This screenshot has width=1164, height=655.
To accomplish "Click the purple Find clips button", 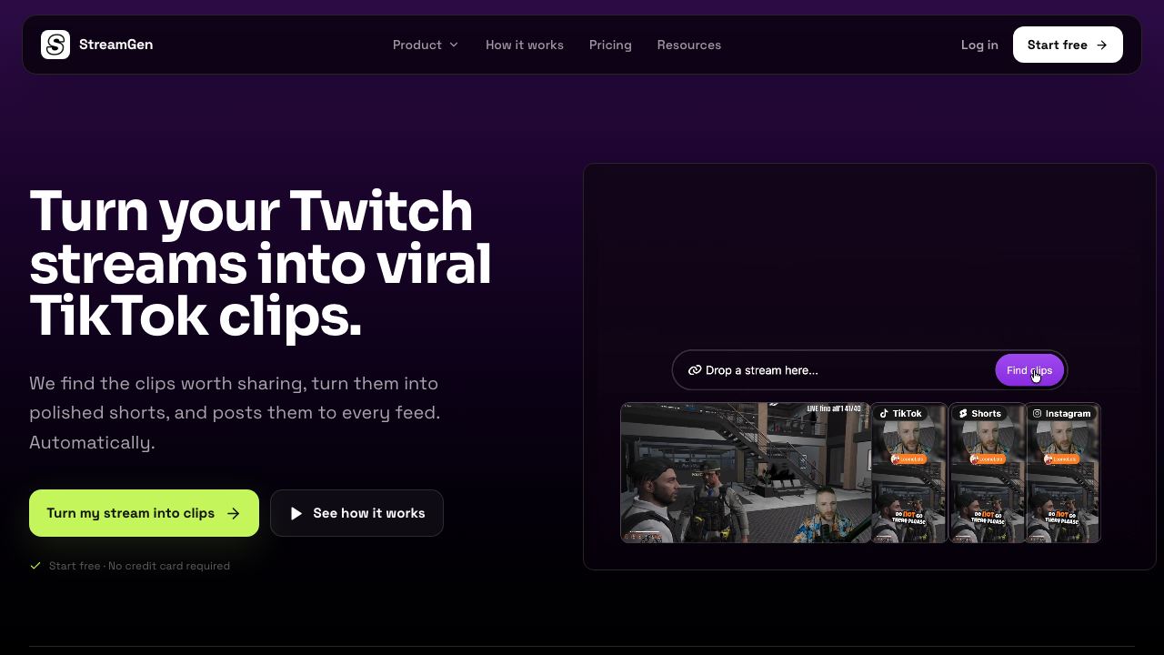I will pos(1029,370).
